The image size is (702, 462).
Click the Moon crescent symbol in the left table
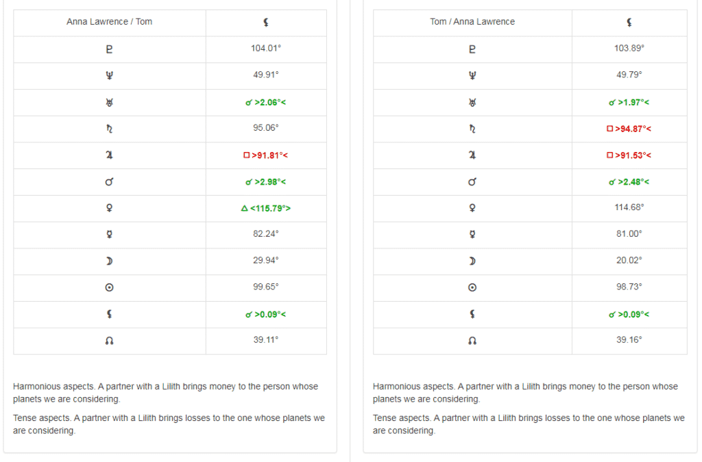click(110, 261)
